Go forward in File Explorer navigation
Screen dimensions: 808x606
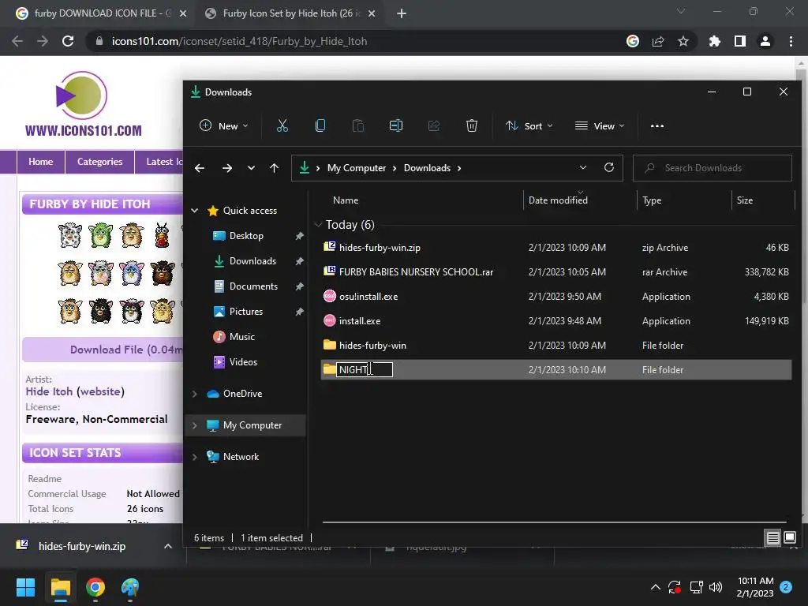point(226,168)
